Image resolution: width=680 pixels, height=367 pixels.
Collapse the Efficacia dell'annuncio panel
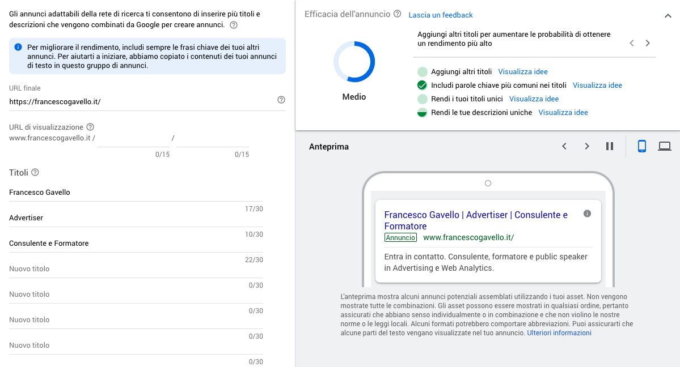[668, 16]
